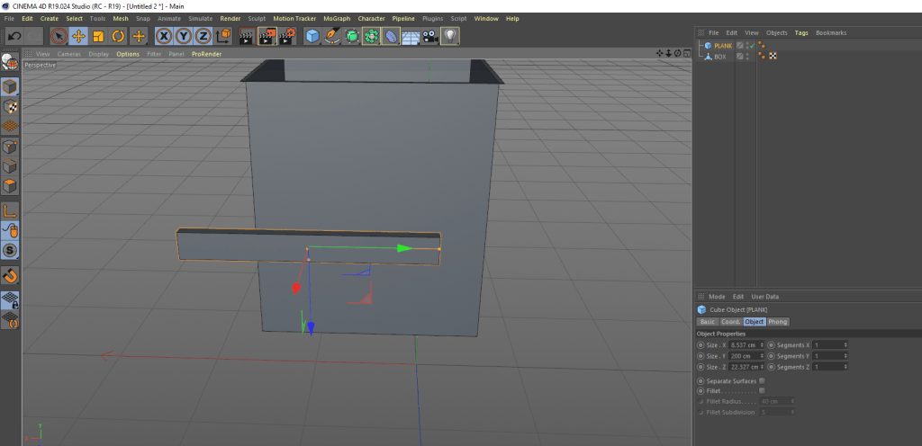
Task: Toggle PLANK object's green enable checkmark
Action: tap(751, 45)
